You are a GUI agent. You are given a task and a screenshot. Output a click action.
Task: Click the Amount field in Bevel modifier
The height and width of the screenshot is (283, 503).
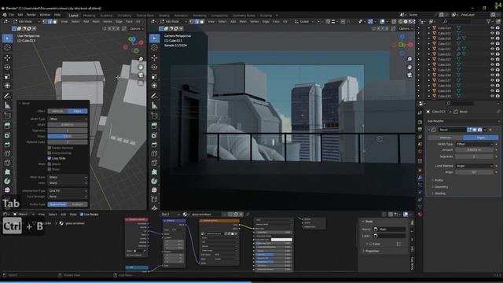474,150
